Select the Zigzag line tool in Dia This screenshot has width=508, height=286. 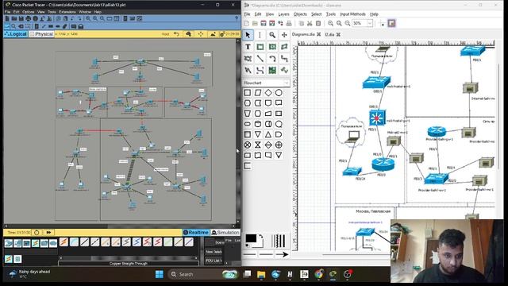click(284, 58)
